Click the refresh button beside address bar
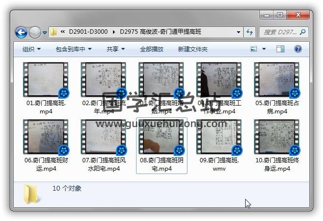323x221 pixels. (250, 32)
